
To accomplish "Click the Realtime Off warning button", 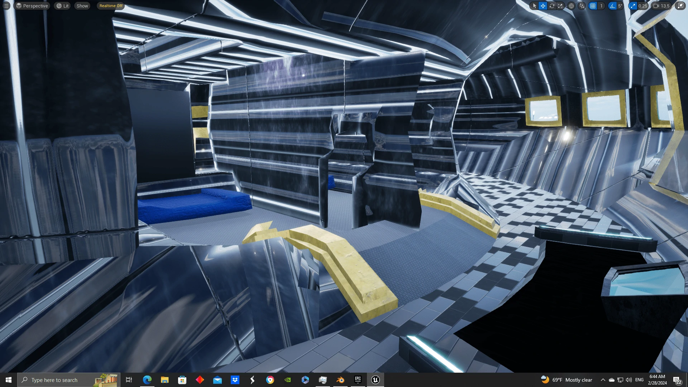I will (x=111, y=6).
